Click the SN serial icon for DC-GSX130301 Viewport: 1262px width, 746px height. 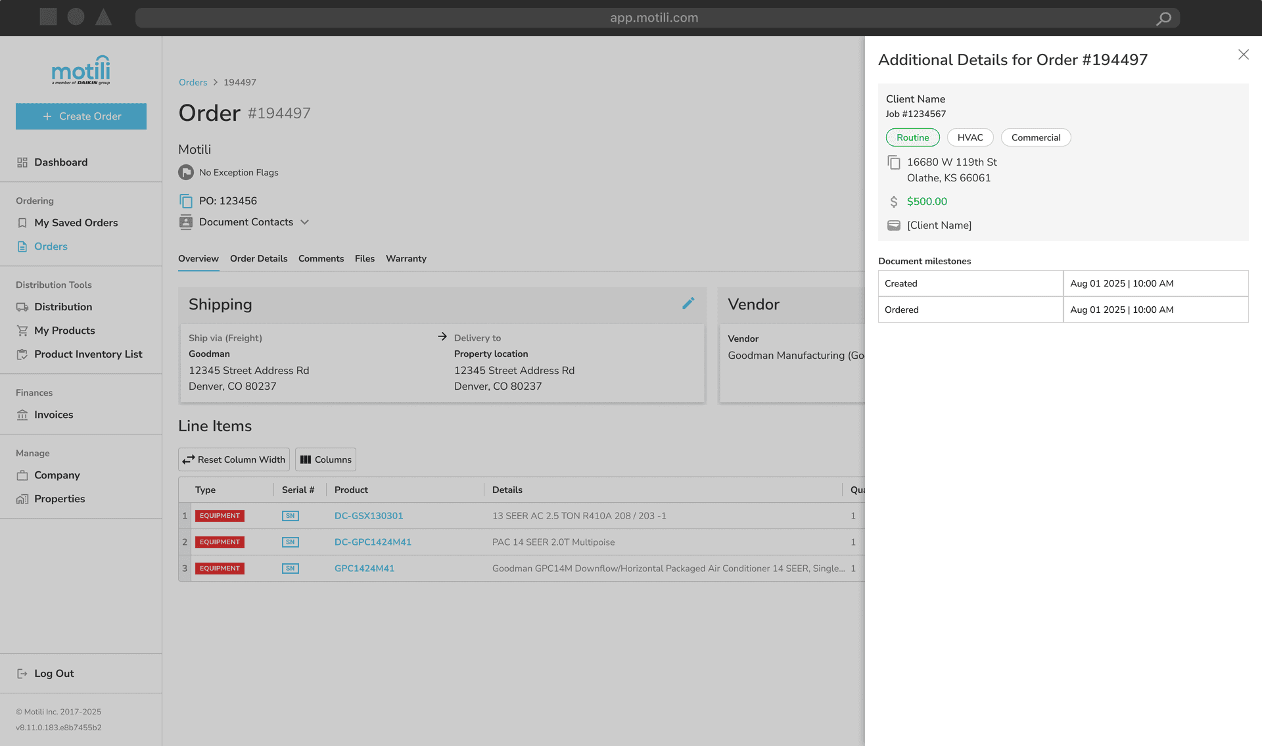pos(290,516)
